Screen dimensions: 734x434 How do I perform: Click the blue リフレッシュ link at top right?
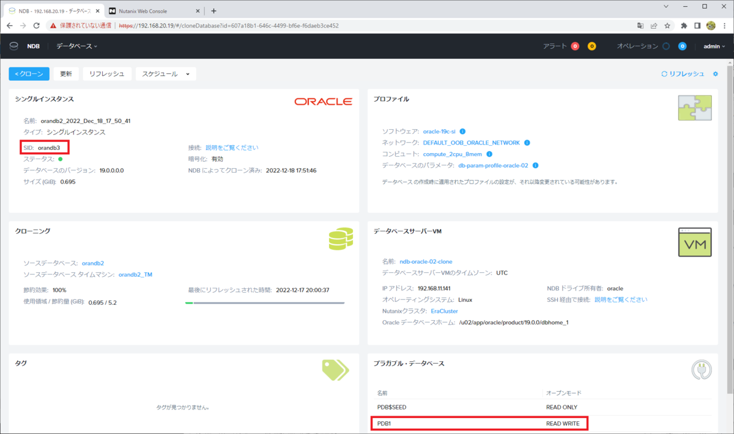(683, 73)
